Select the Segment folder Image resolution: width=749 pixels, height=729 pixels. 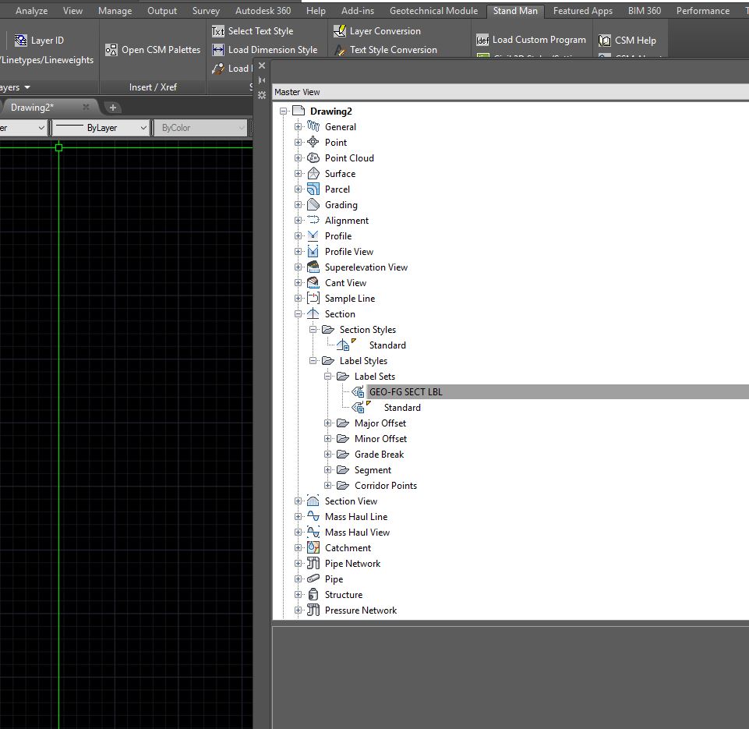pyautogui.click(x=373, y=470)
